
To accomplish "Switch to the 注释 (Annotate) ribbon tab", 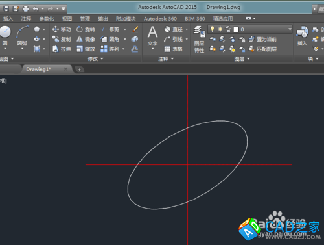I will click(x=26, y=19).
